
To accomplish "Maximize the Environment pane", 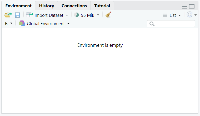I will pos(192,6).
